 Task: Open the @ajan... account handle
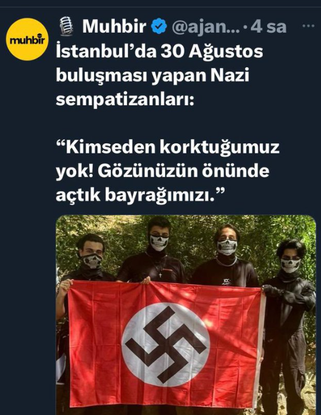205,26
